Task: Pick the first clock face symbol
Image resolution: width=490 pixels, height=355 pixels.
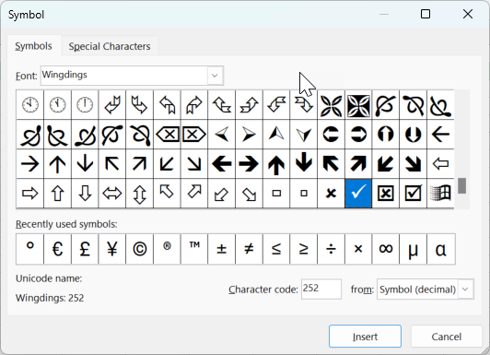Action: point(29,105)
